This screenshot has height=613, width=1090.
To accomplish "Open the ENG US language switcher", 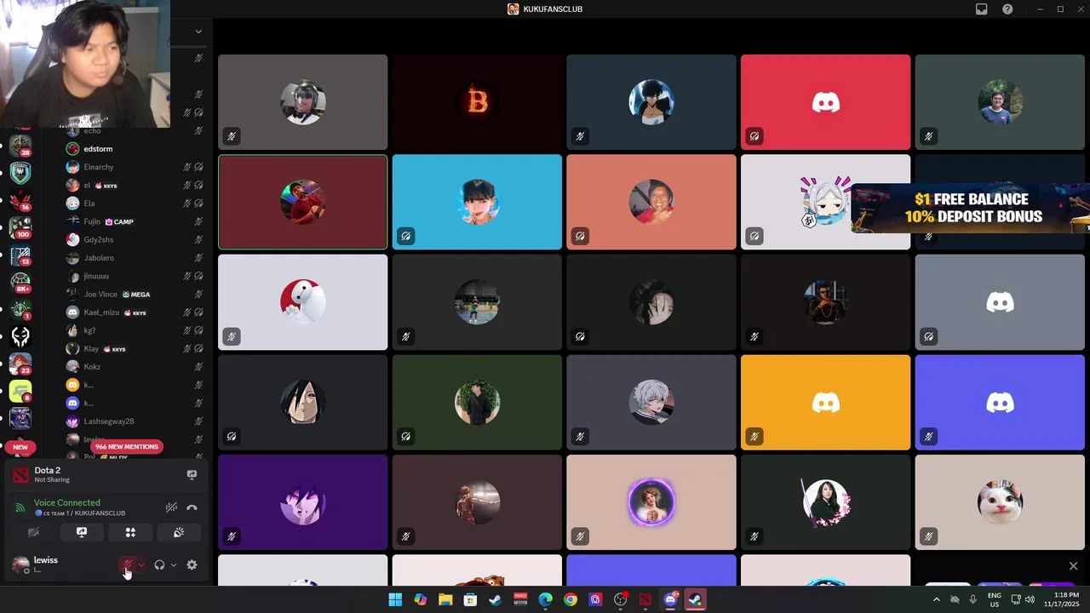I will [x=994, y=599].
